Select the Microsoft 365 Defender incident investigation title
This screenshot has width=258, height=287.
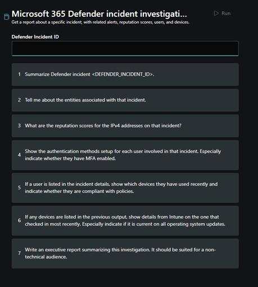[99, 14]
